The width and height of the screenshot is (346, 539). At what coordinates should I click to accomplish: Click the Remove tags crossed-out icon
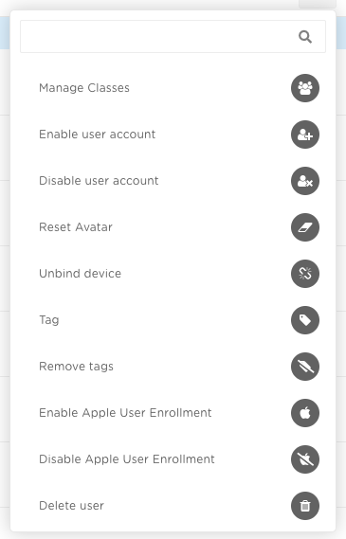305,367
